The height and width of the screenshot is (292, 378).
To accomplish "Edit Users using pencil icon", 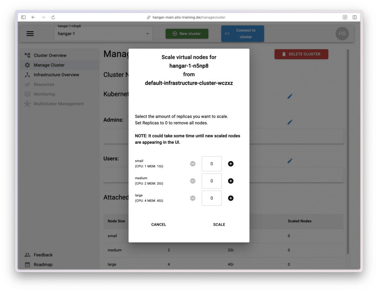I will (290, 161).
